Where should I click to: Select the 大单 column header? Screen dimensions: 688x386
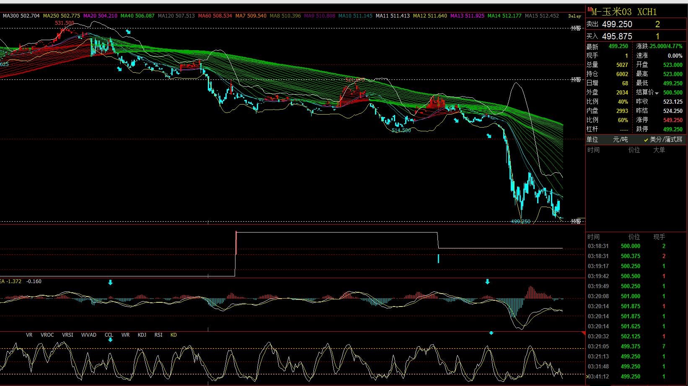tap(659, 150)
